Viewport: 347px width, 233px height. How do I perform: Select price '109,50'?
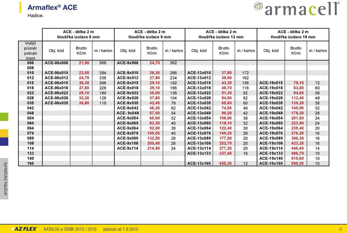pos(154,133)
